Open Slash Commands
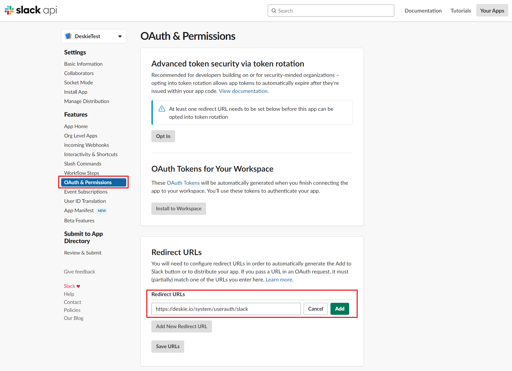Image resolution: width=512 pixels, height=371 pixels. click(x=83, y=164)
